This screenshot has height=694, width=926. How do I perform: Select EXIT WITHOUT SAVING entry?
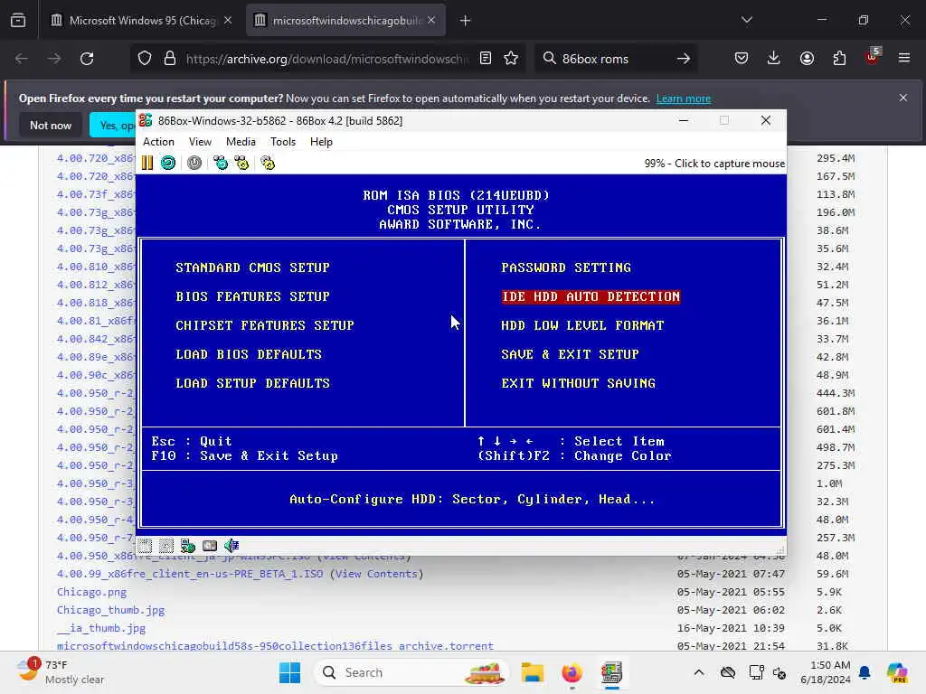click(x=578, y=383)
